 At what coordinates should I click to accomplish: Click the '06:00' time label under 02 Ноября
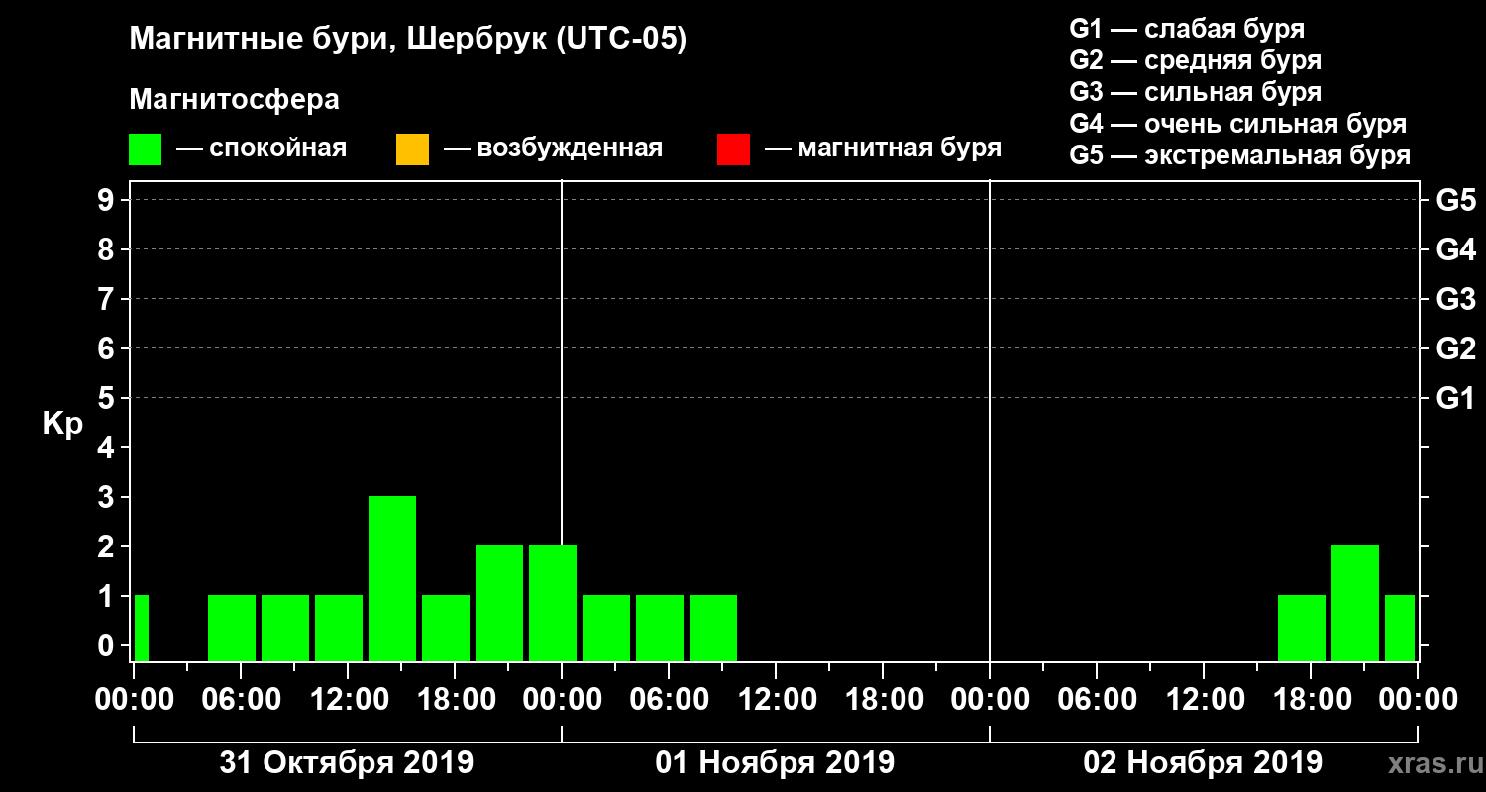click(x=1096, y=700)
